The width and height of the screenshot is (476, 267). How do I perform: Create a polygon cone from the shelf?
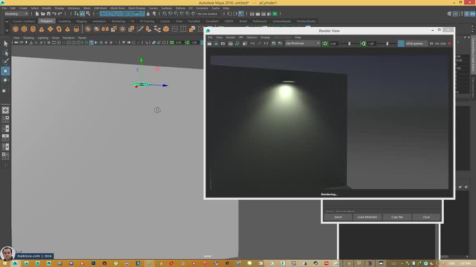pos(41,29)
